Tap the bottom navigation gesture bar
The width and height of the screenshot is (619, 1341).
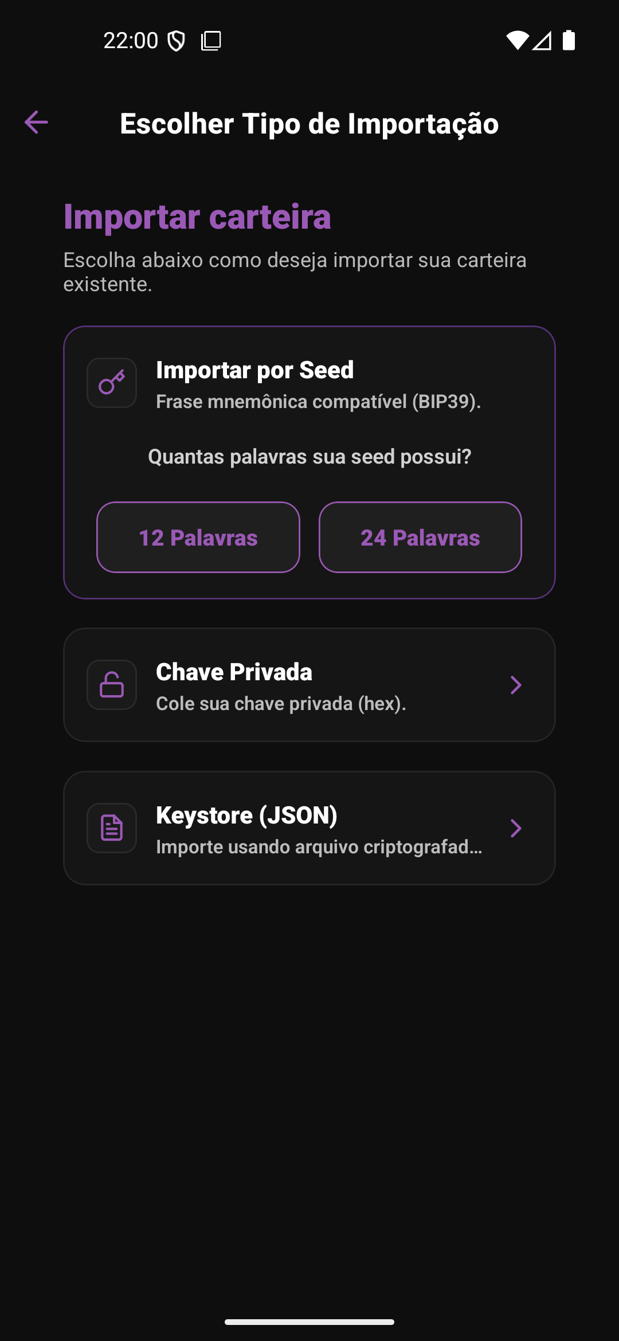[x=309, y=1322]
